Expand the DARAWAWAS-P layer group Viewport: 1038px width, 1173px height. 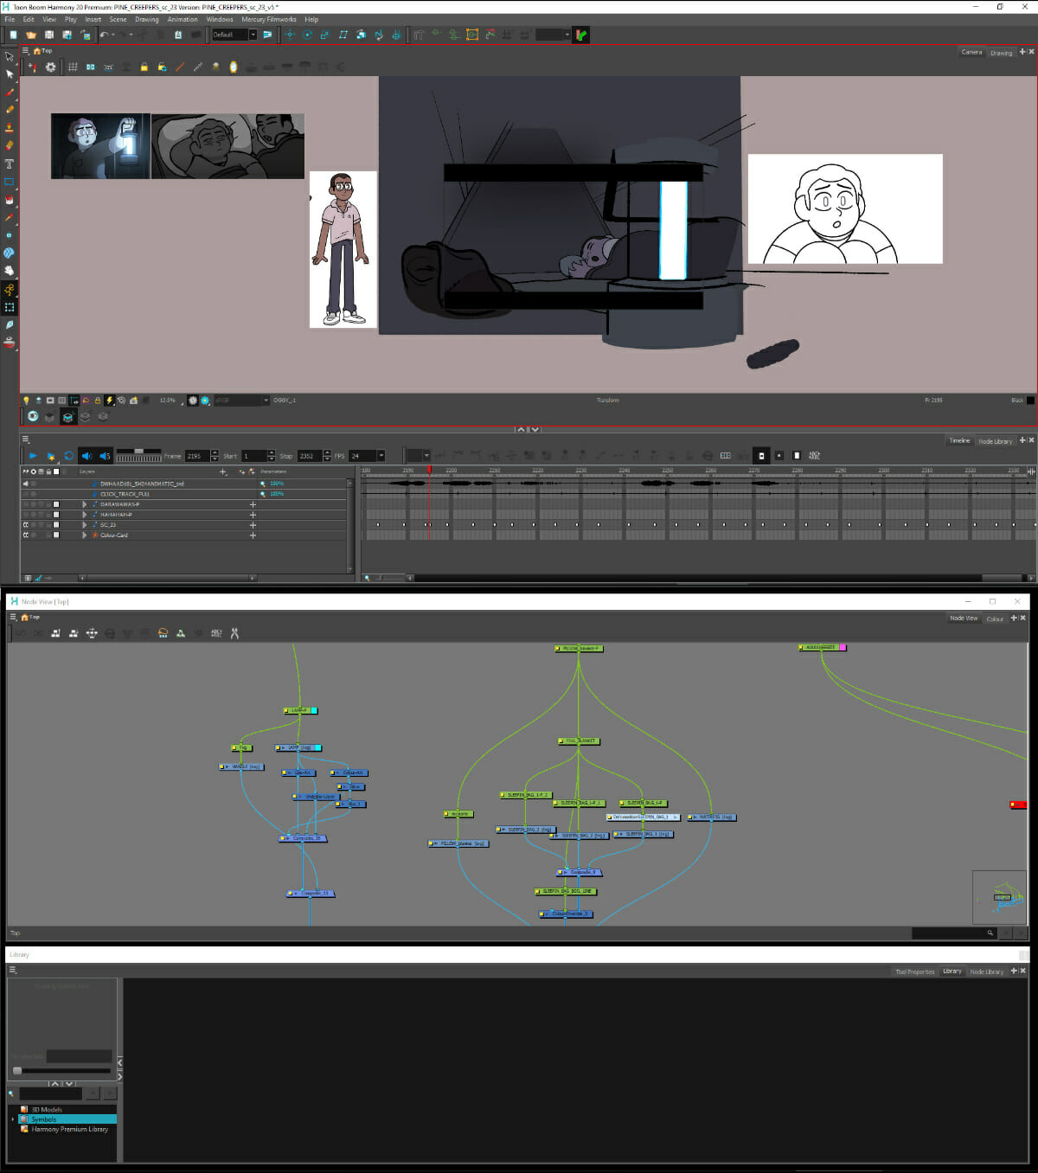tap(85, 504)
